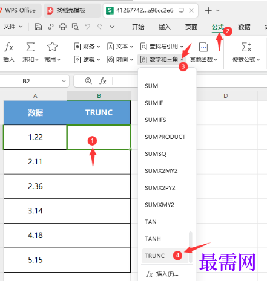Click cell containing 5.15
The image size is (267, 281).
pyautogui.click(x=35, y=260)
